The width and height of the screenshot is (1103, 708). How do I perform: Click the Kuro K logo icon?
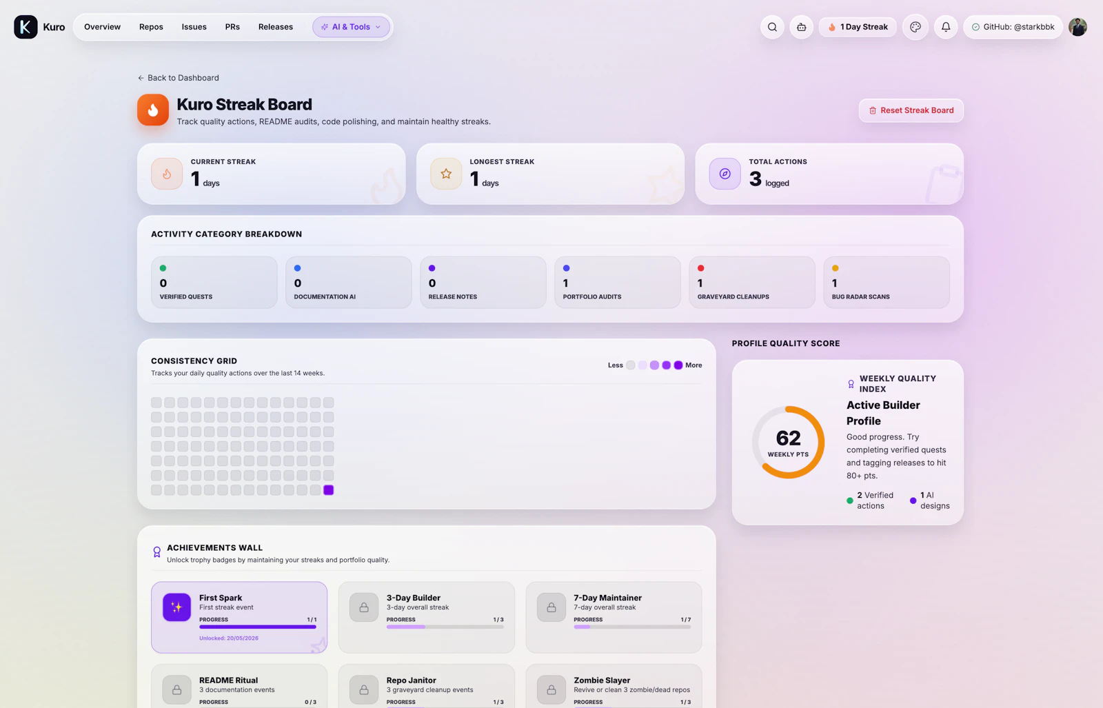click(x=26, y=27)
